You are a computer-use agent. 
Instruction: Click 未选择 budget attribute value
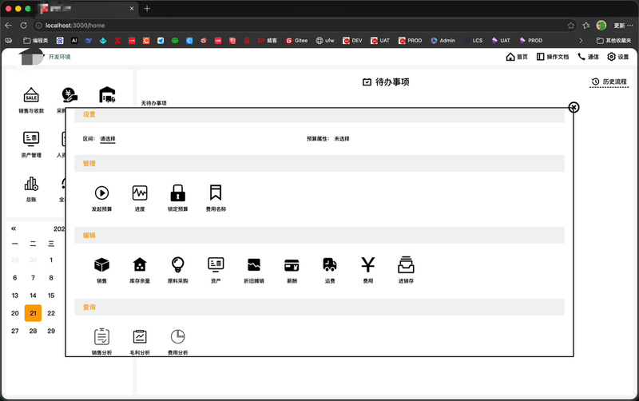342,139
